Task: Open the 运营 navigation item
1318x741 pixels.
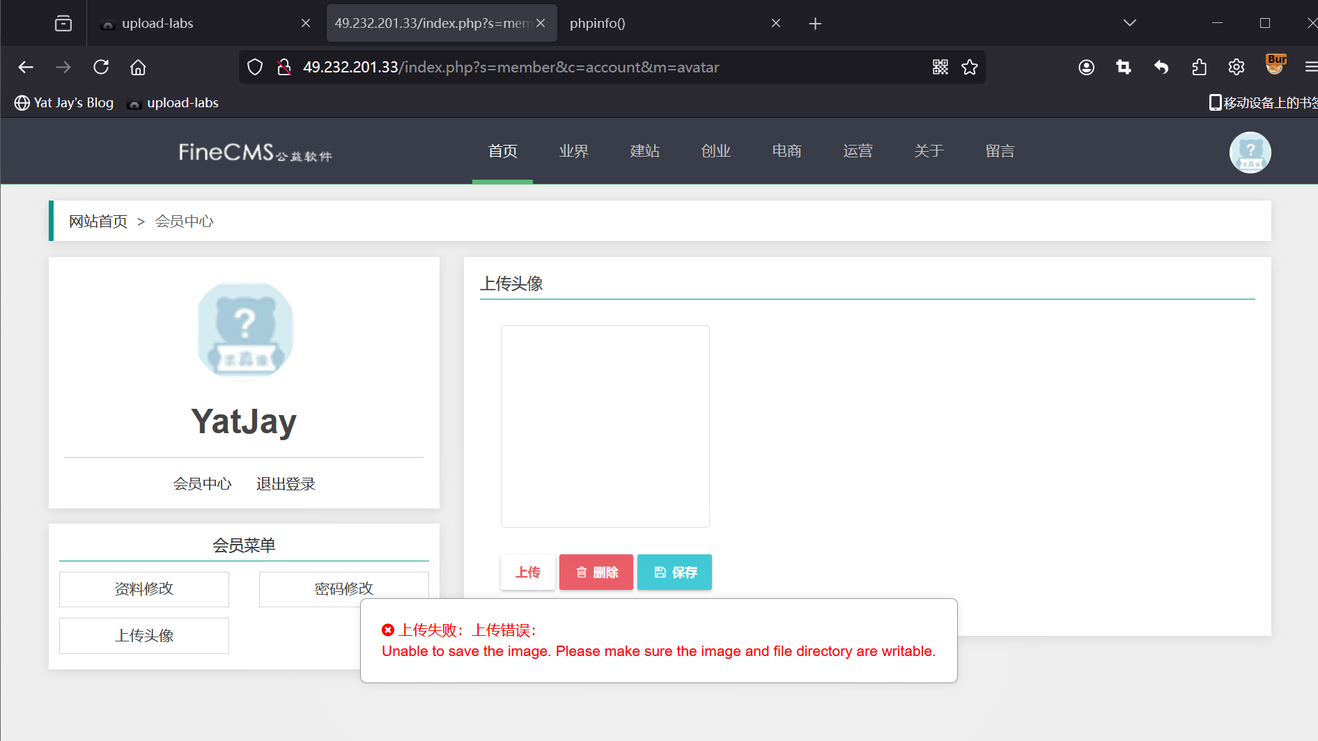Action: [858, 150]
